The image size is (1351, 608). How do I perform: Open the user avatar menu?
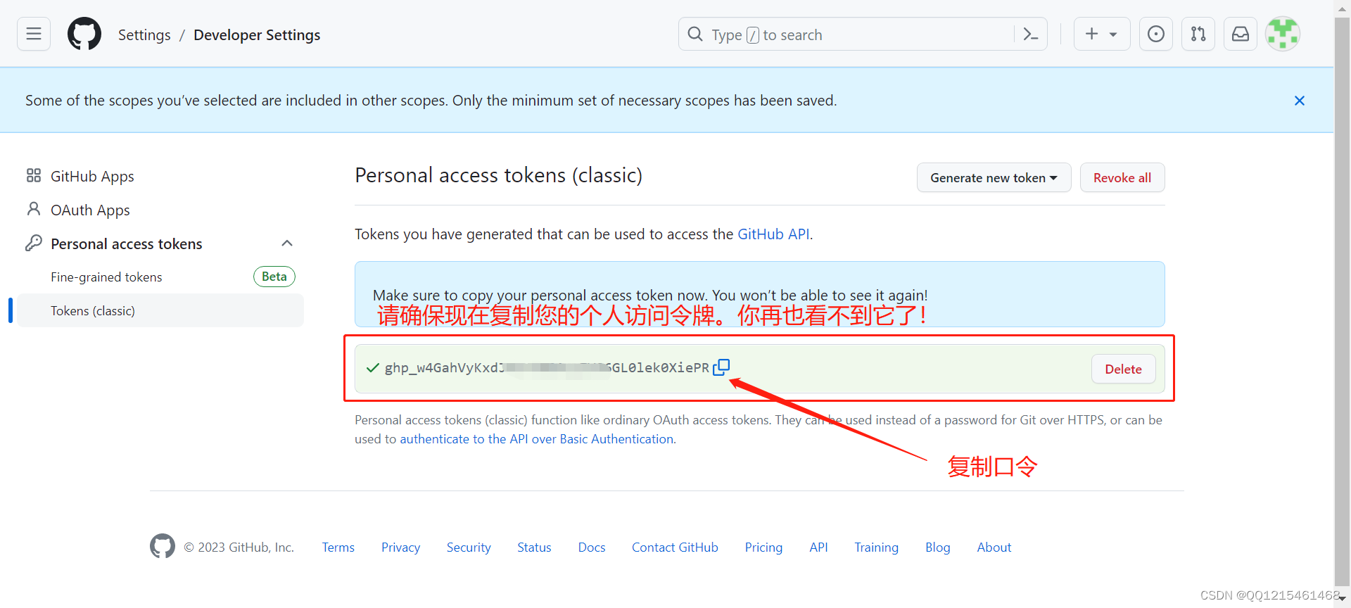coord(1283,34)
